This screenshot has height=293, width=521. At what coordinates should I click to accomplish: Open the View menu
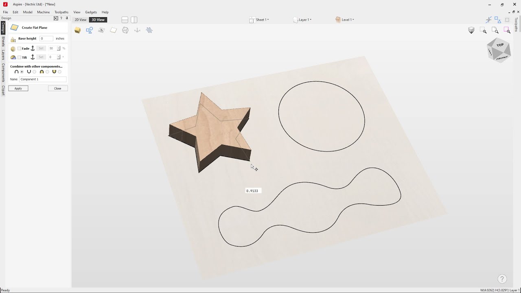coord(77,12)
